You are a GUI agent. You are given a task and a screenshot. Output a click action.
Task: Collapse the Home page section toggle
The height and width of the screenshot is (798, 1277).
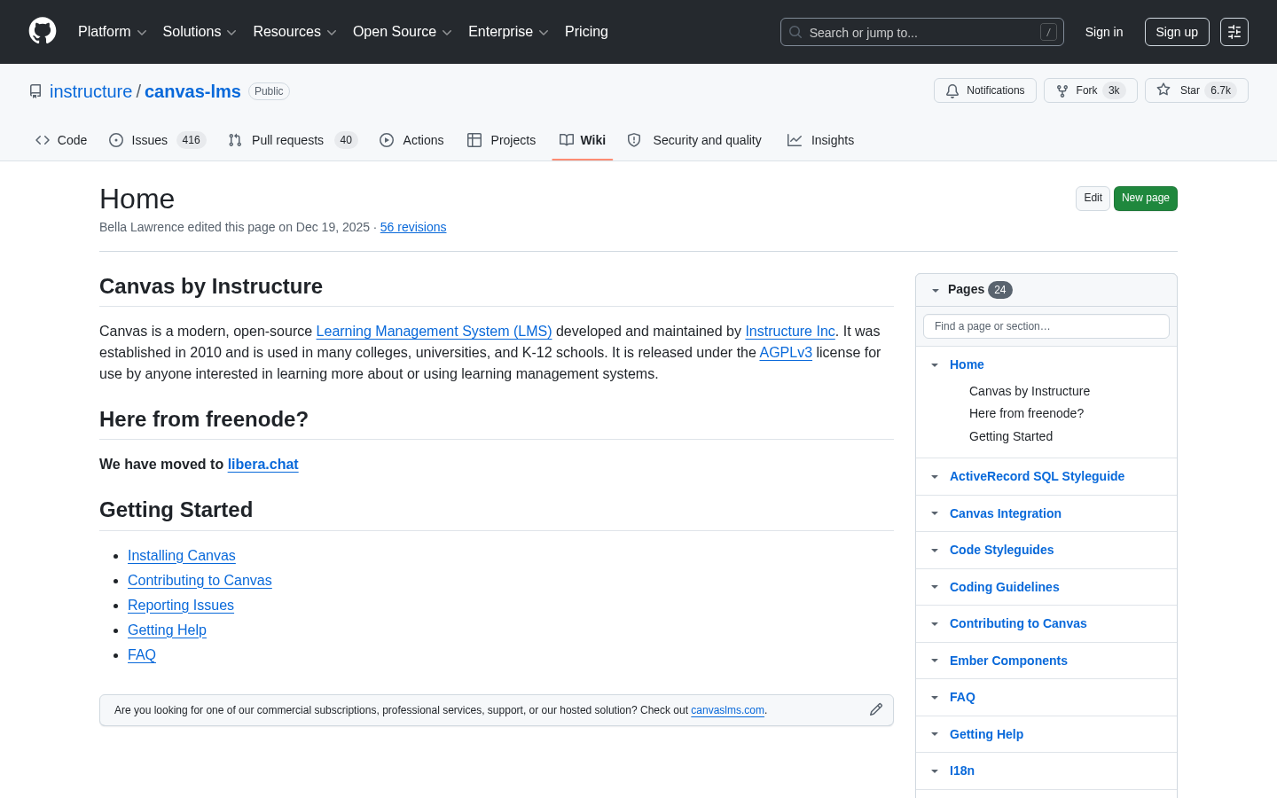[935, 364]
